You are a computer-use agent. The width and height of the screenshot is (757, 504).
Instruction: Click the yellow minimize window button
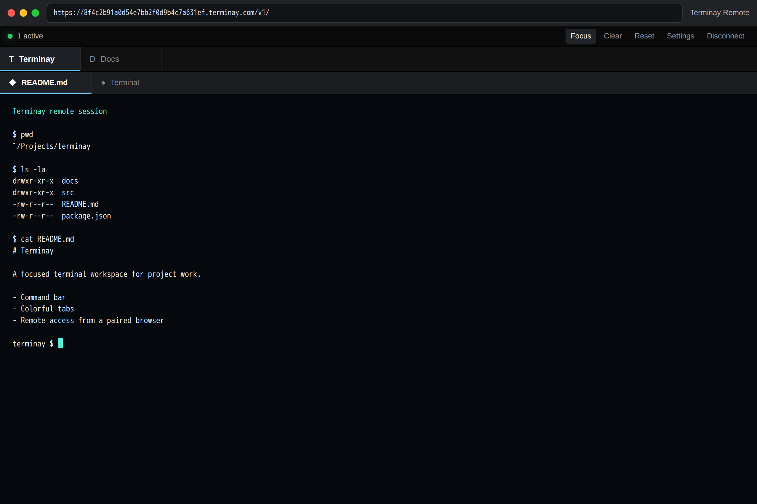pos(23,13)
